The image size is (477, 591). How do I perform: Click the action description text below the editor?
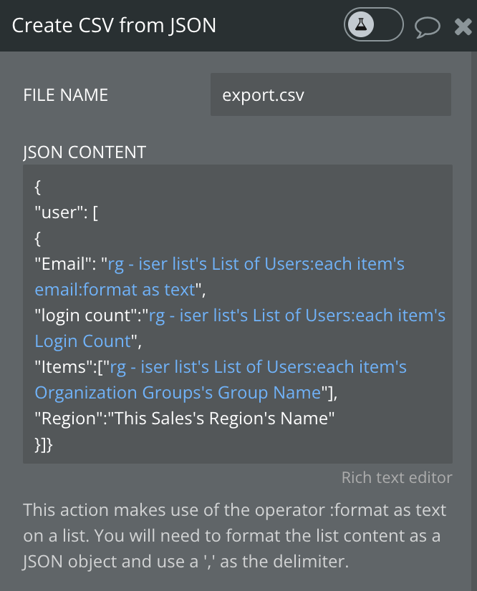point(236,535)
